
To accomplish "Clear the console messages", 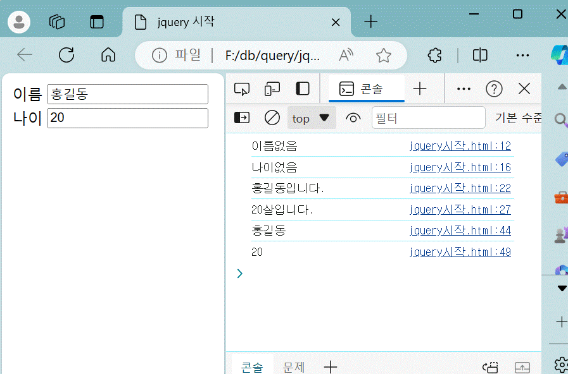I will click(x=272, y=118).
